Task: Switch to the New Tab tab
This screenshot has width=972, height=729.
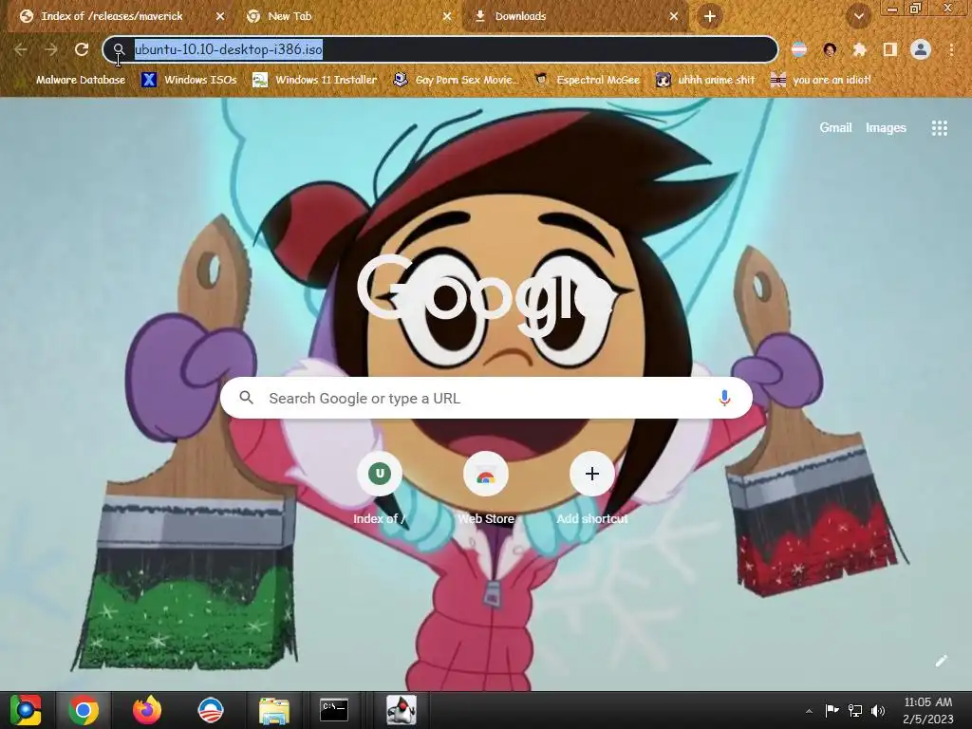Action: 349,16
